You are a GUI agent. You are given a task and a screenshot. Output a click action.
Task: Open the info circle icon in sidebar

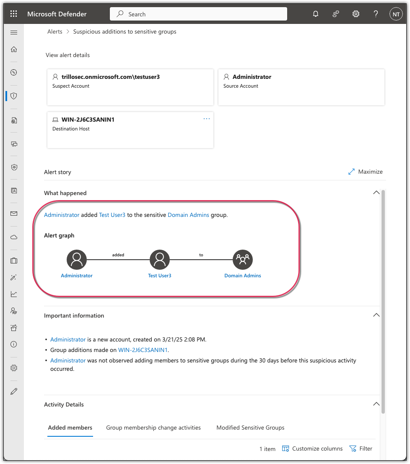click(x=14, y=344)
